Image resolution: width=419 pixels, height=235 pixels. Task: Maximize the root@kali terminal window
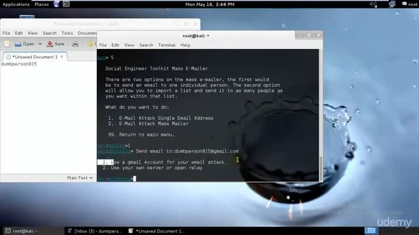tap(309, 35)
